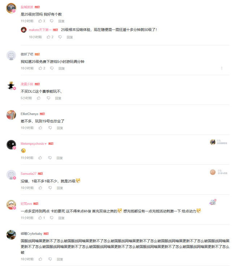Viewport: 235px width, 266px height.
Task: Open three-dot menu on 傲娇了吧 comment
Action: pyautogui.click(x=222, y=68)
